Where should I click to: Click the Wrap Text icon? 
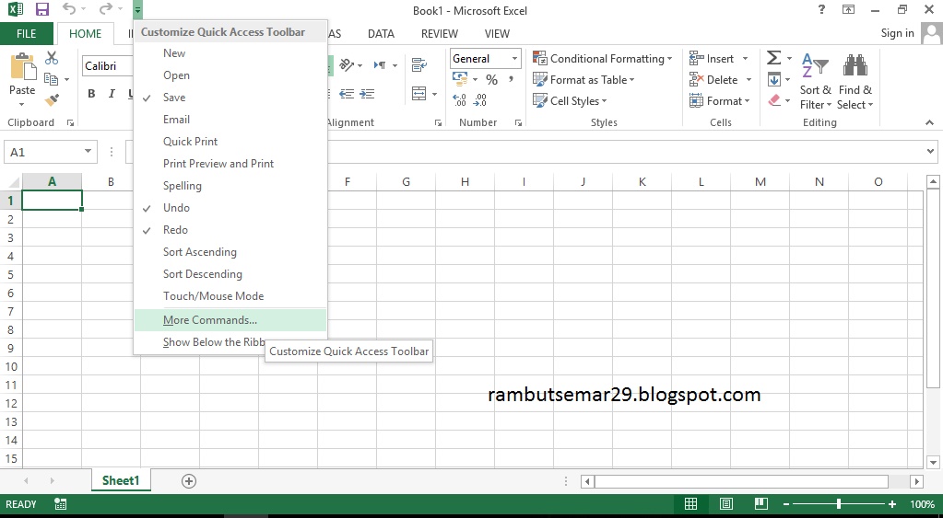coord(419,64)
